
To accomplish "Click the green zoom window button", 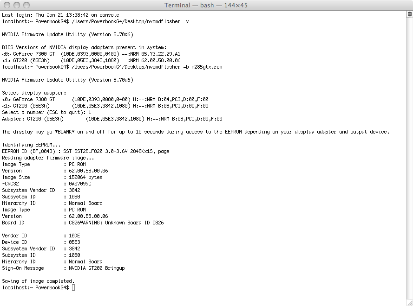I will pos(26,5).
